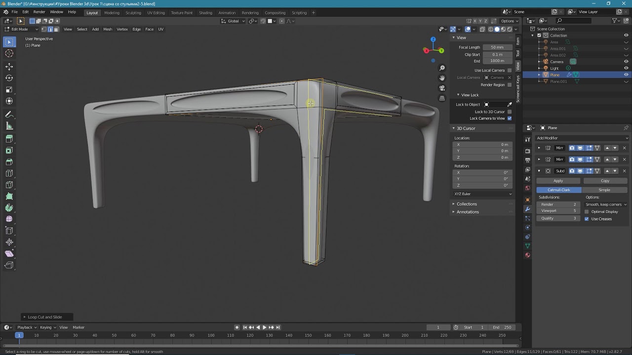Toggle camera view viewport icon
Screen dimensions: 632x355
(442, 88)
